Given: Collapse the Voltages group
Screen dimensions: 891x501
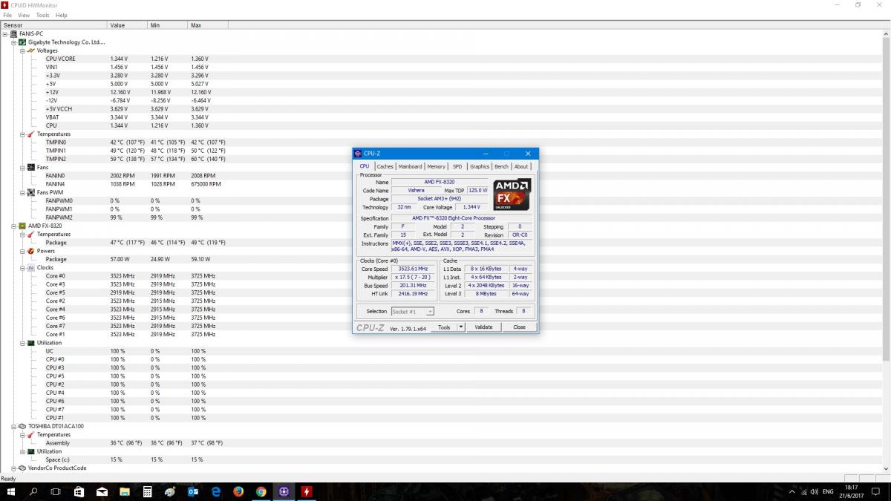Looking at the screenshot, I should (22, 50).
